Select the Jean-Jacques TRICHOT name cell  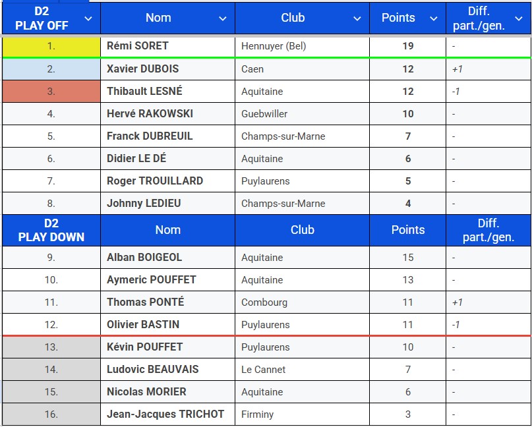point(167,414)
